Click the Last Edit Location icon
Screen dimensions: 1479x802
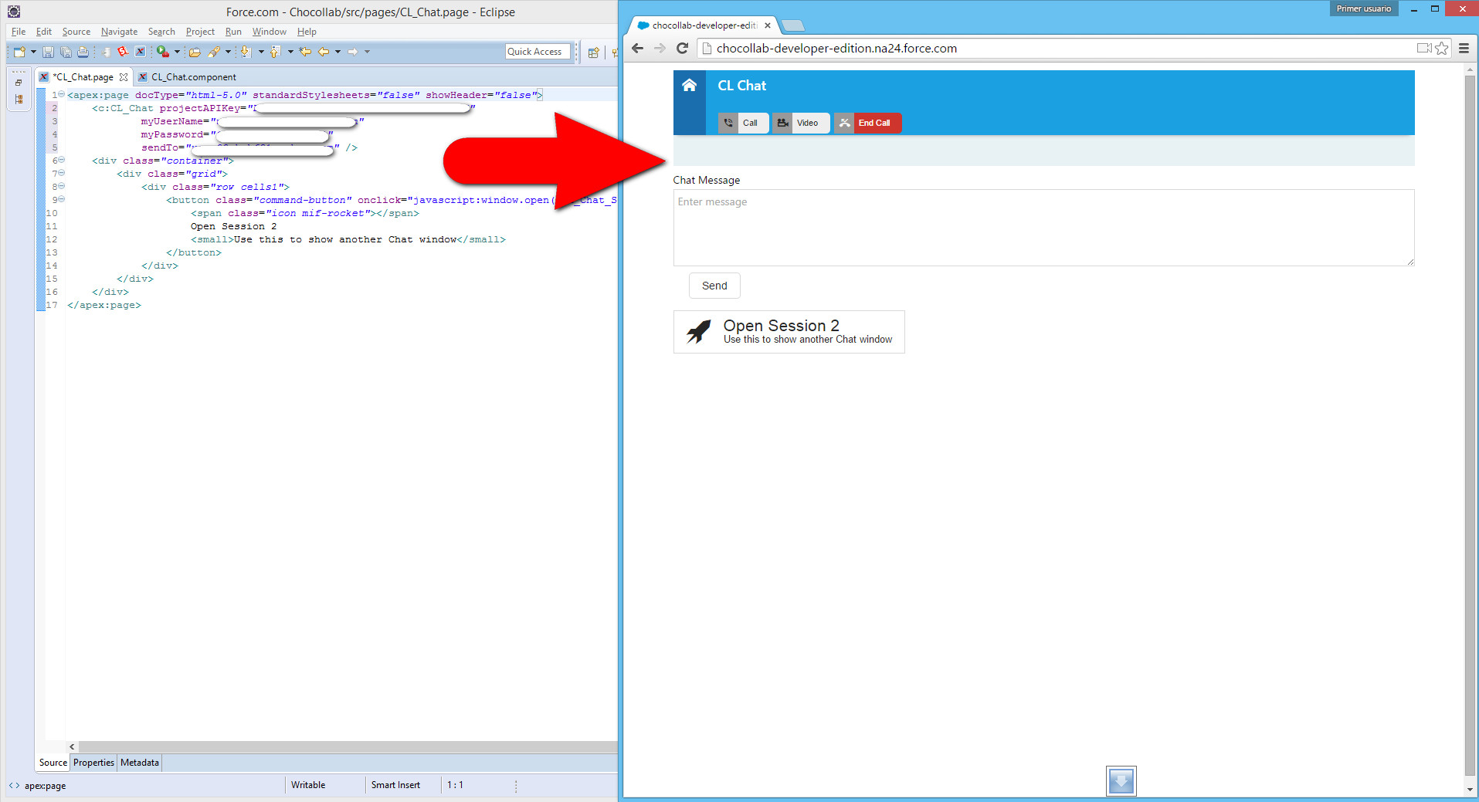pos(305,52)
